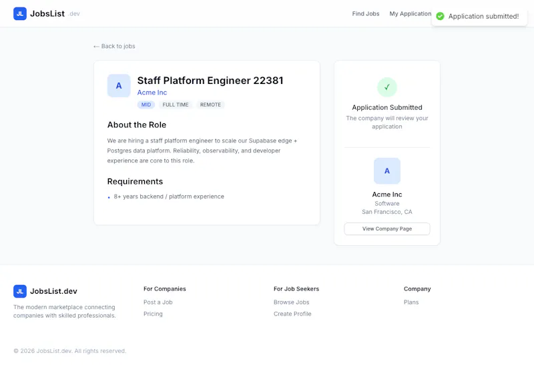
Task: Open the JobsList home link in header
Action: tap(47, 13)
